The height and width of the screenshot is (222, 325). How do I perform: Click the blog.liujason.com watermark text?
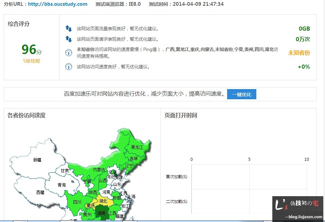pos(304,217)
